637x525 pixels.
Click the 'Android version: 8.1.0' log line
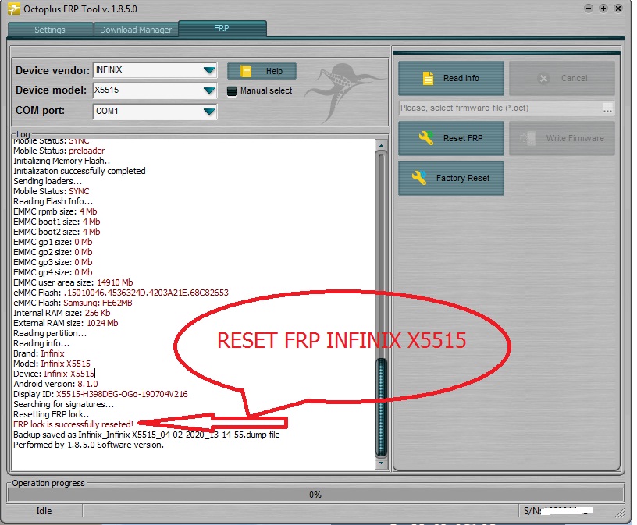click(x=55, y=384)
